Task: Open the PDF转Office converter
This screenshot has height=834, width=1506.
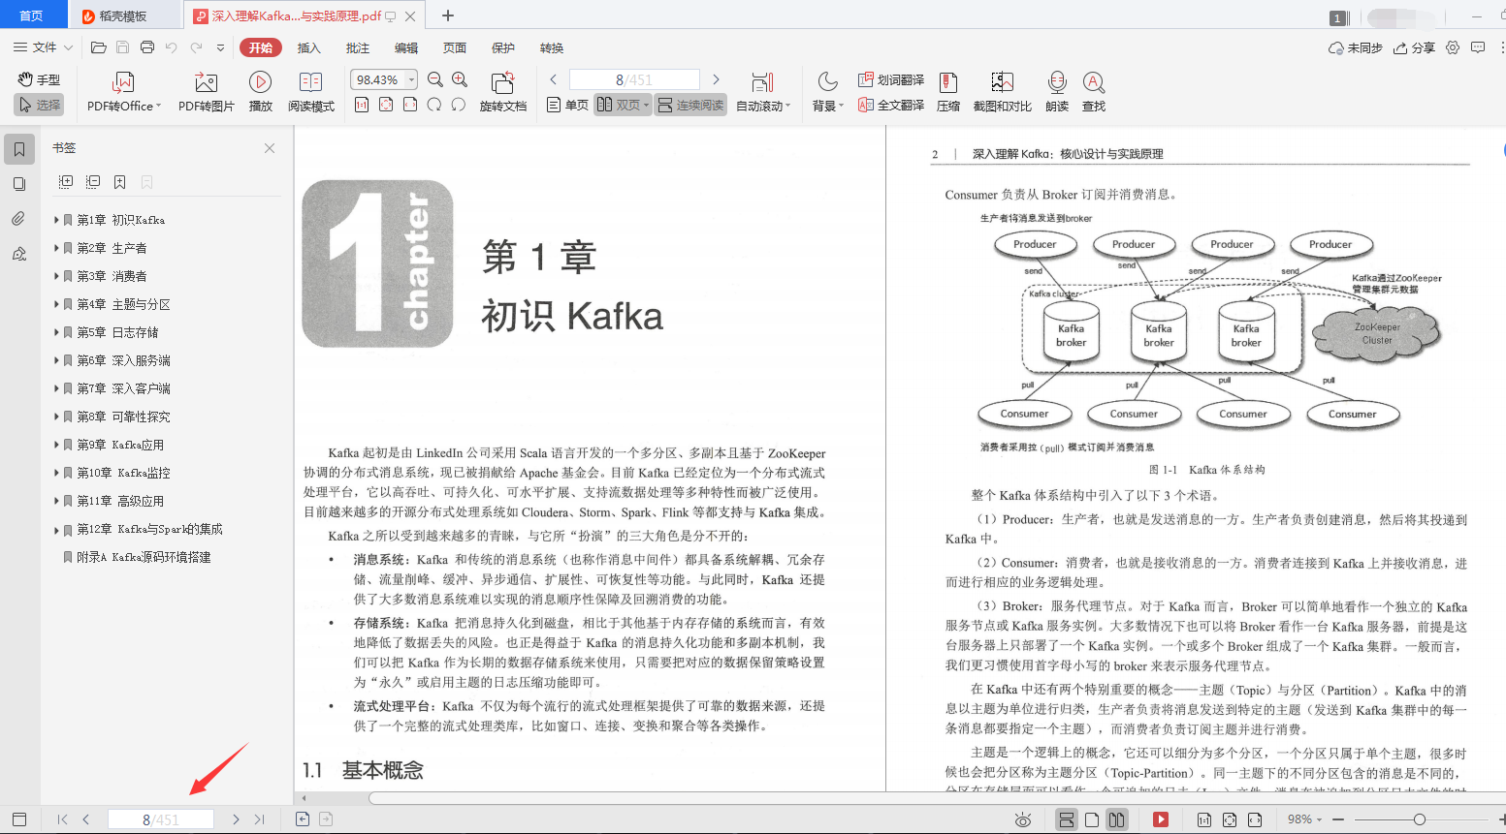Action: click(x=124, y=93)
